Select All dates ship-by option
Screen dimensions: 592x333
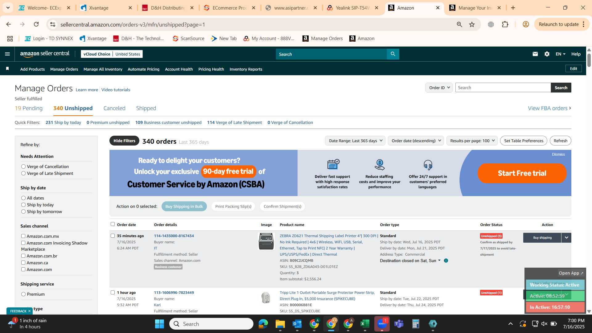point(23,198)
